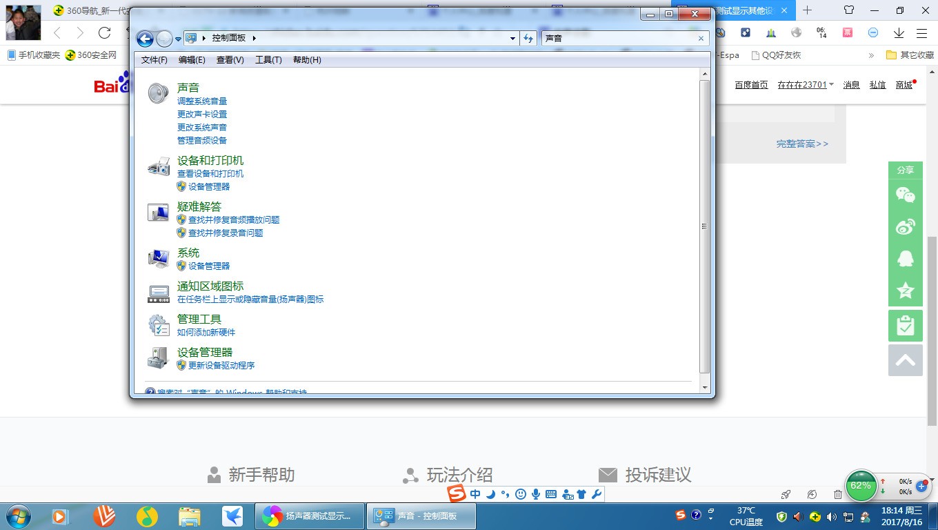The width and height of the screenshot is (938, 530).
Task: Click the 管理工具 gear checklist icon
Action: tap(159, 326)
